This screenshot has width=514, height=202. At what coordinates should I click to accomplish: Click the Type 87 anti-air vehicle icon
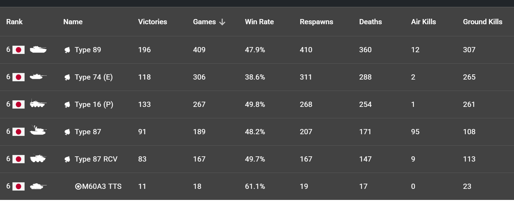tap(38, 131)
